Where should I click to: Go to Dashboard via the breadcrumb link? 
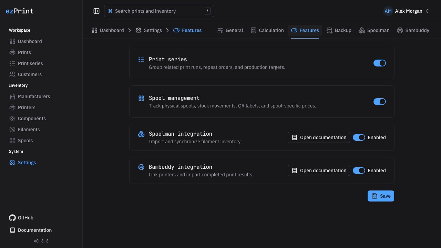108,30
